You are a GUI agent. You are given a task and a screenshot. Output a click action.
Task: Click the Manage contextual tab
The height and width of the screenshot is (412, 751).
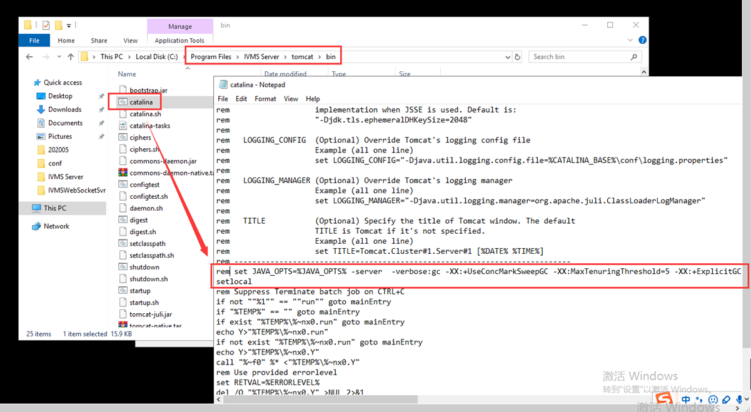click(x=180, y=26)
